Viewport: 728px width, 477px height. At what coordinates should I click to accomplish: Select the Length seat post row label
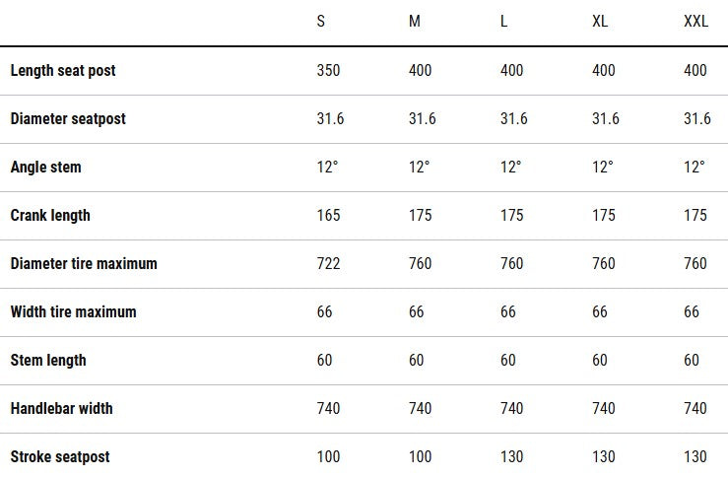pos(63,71)
